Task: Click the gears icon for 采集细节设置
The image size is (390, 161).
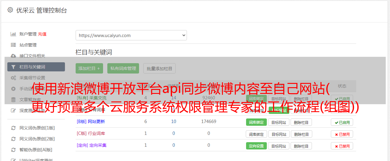Action: pos(13,78)
